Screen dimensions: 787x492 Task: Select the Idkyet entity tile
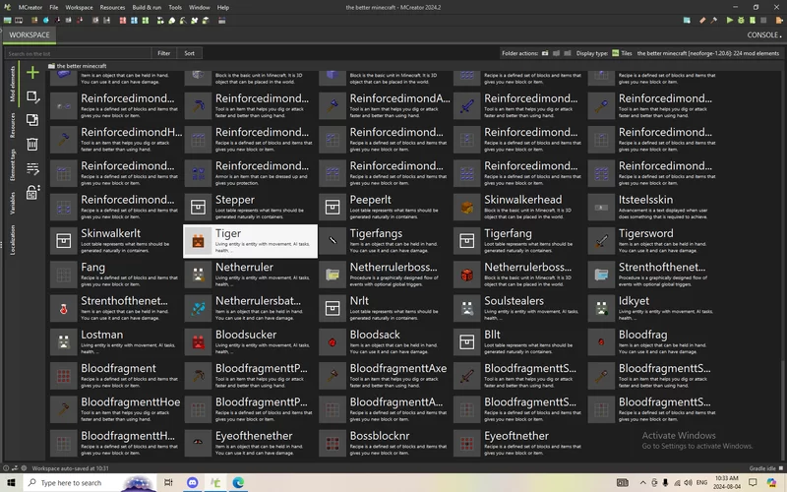pos(653,308)
